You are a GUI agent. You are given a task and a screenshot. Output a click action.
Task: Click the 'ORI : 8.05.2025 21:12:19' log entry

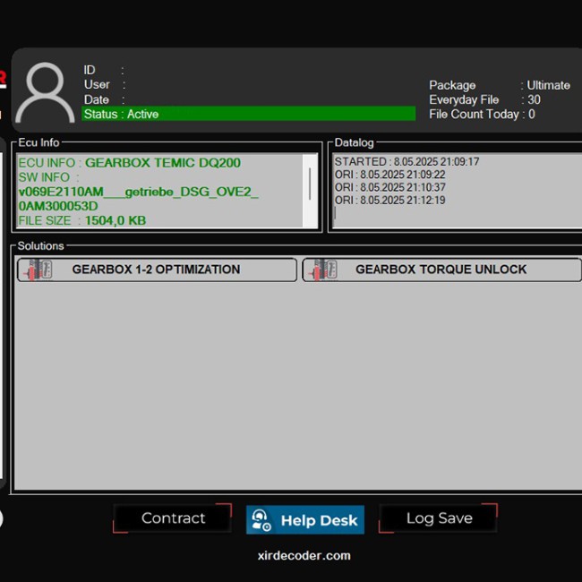[x=389, y=200]
